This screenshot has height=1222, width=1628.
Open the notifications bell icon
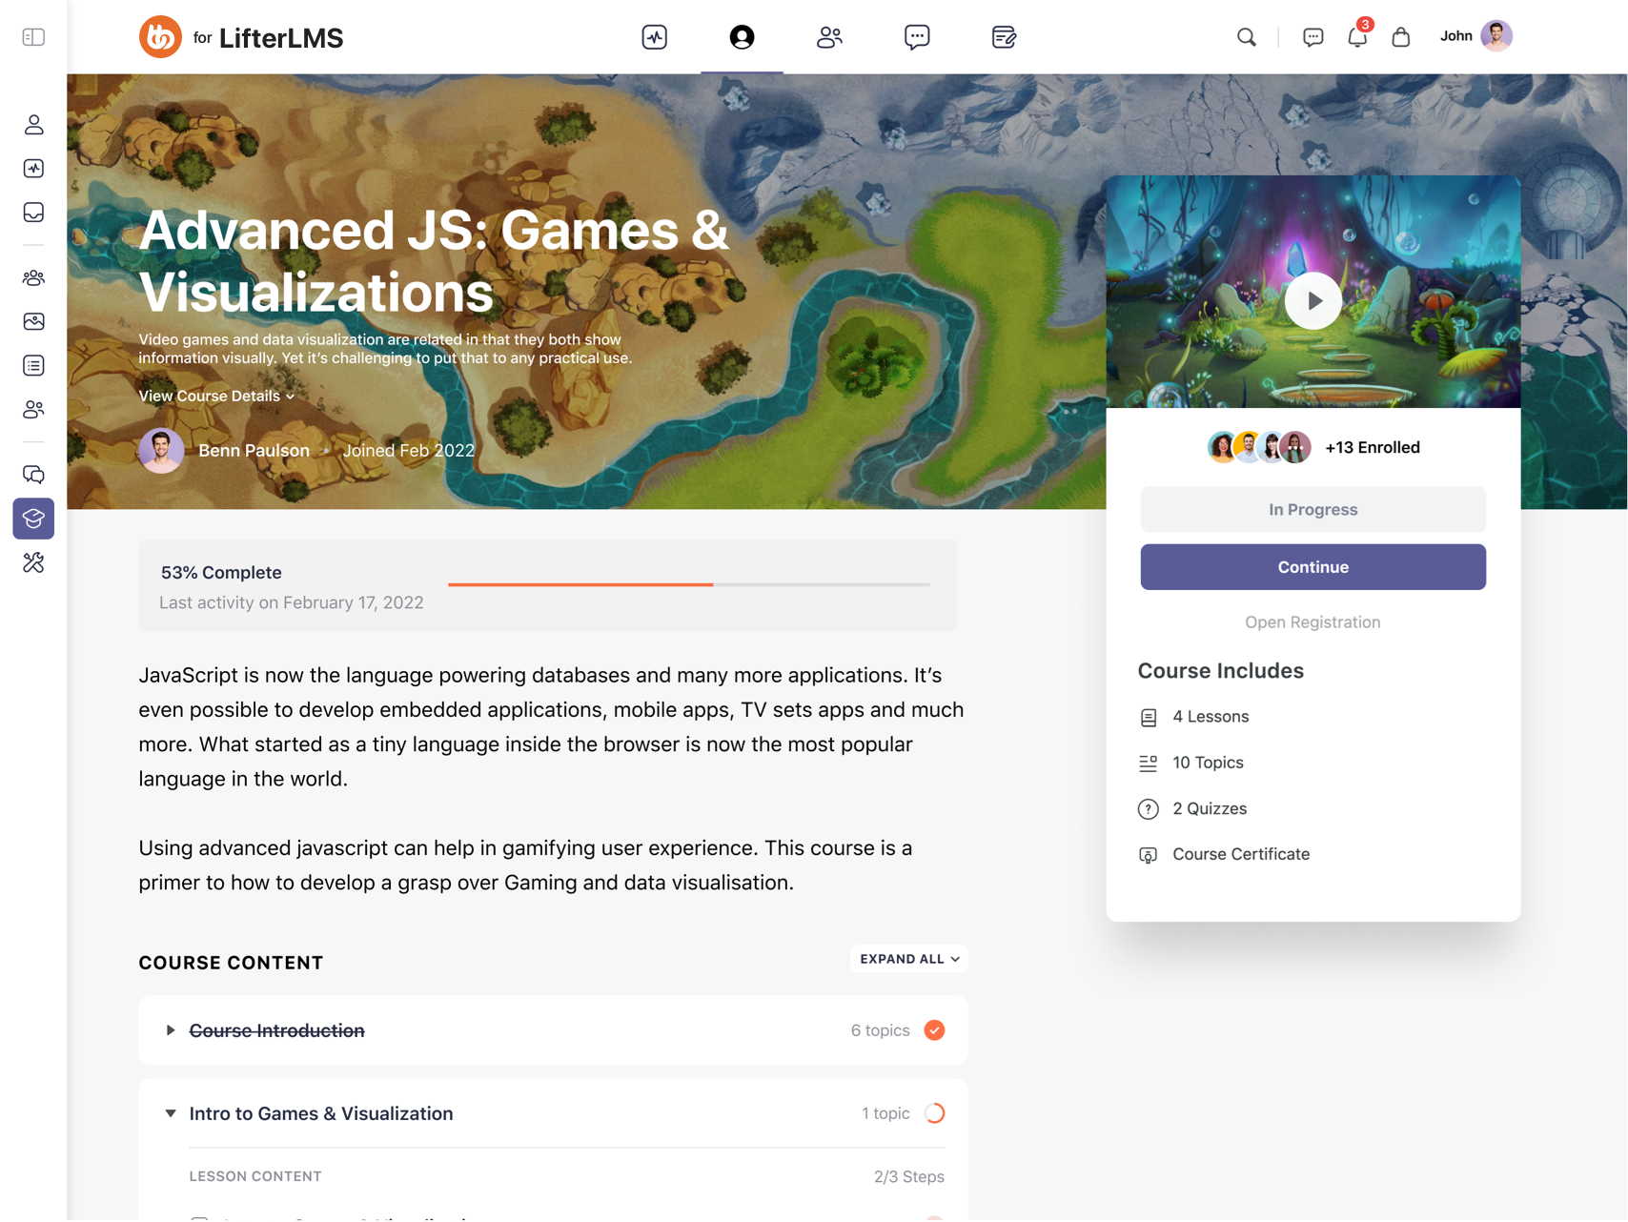coord(1356,37)
